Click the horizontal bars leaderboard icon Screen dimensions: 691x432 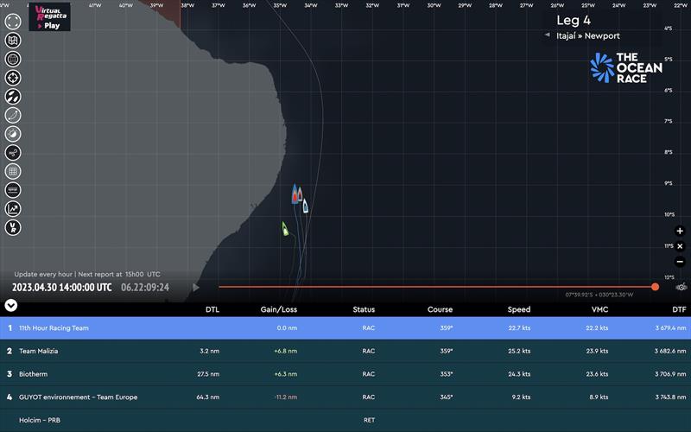tap(13, 190)
